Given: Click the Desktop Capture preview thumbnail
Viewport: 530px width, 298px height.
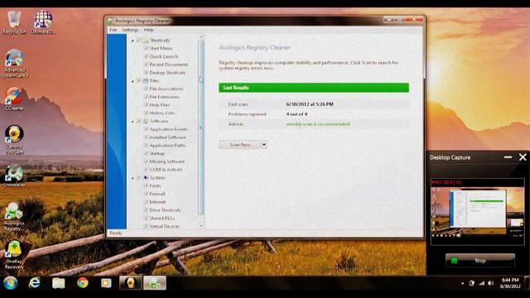Looking at the screenshot, I should tap(477, 212).
